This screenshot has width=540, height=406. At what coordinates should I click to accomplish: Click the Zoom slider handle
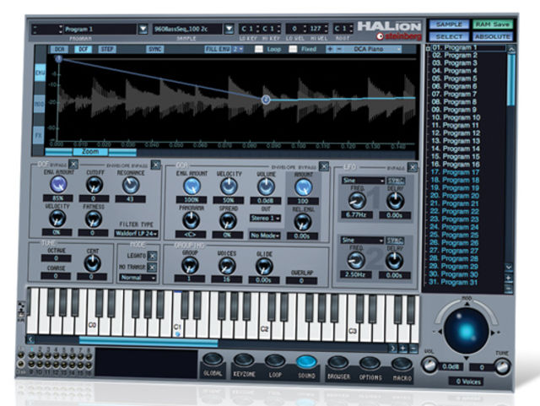90,152
